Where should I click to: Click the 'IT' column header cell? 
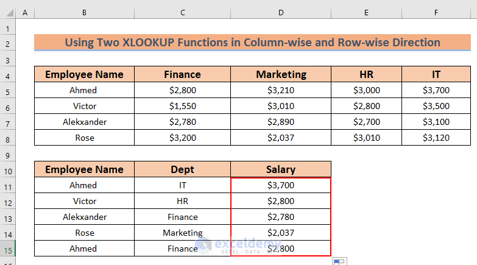pos(436,74)
